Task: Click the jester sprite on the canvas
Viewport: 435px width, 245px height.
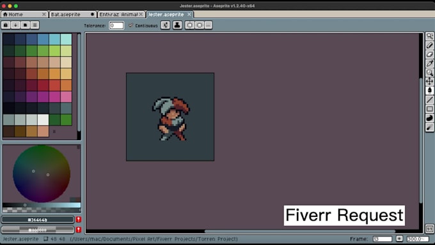Action: (x=171, y=118)
